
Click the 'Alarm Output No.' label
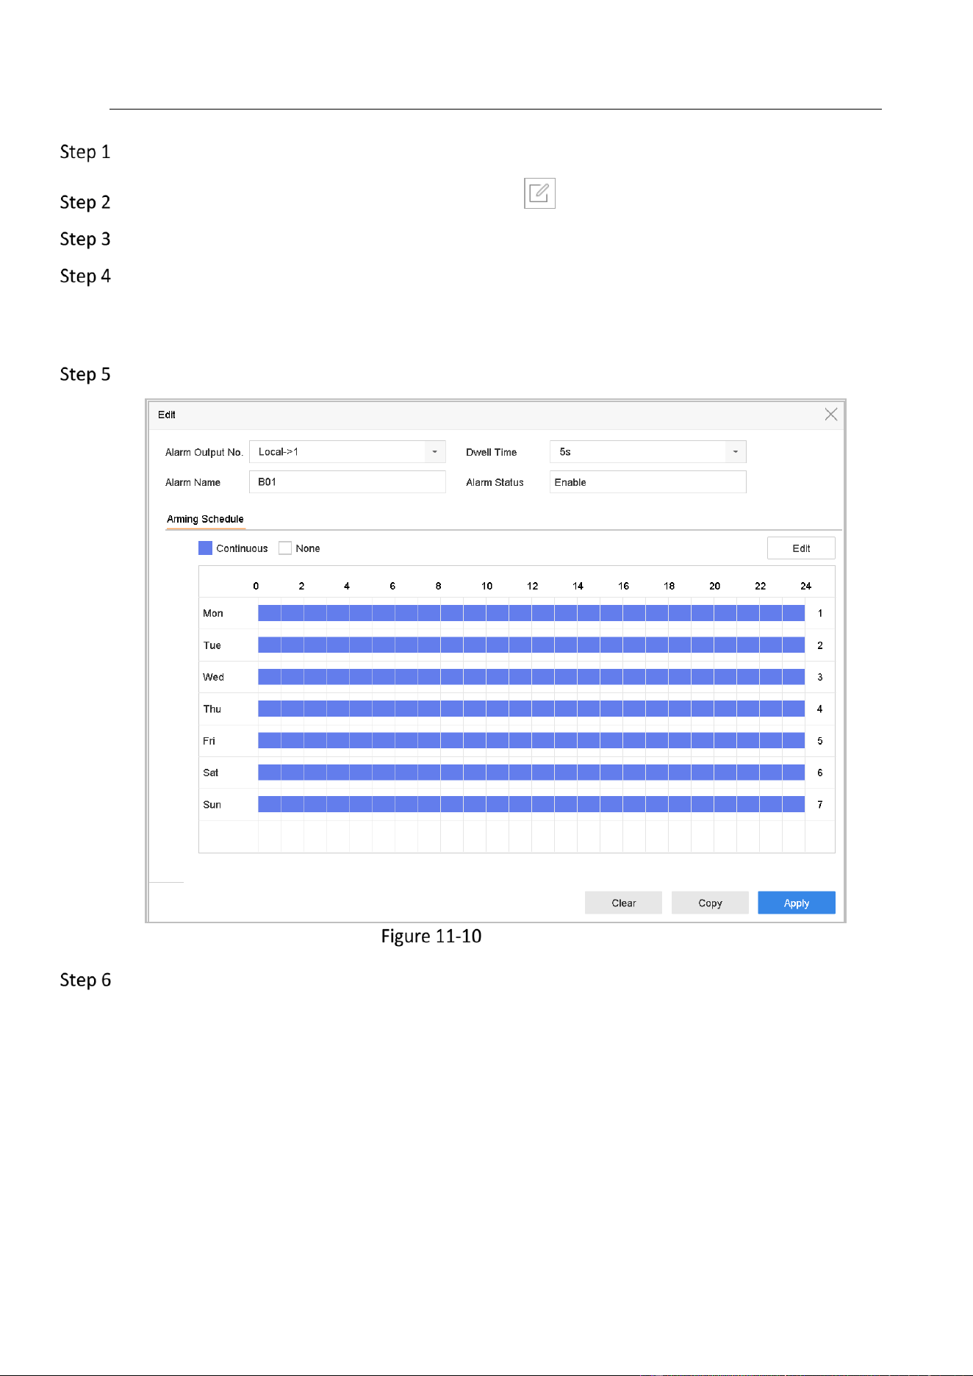pos(204,452)
